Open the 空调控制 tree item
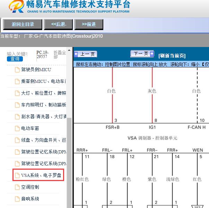 click(x=30, y=187)
